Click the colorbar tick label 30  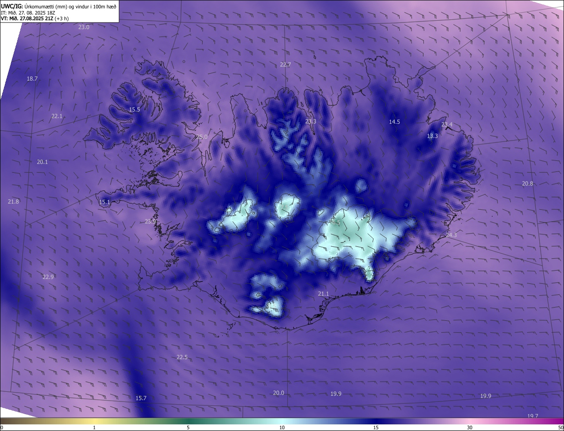click(470, 427)
